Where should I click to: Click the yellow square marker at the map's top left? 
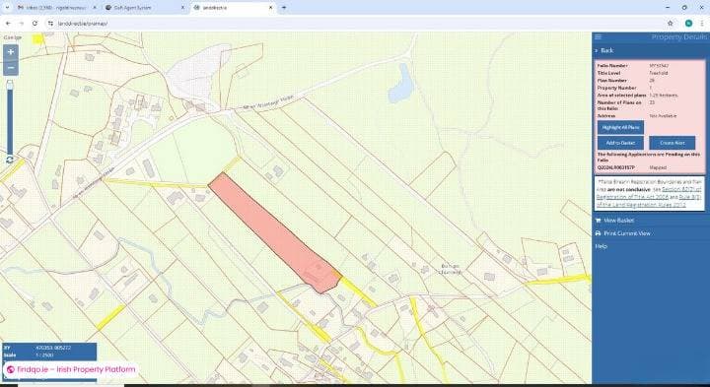coord(37,38)
